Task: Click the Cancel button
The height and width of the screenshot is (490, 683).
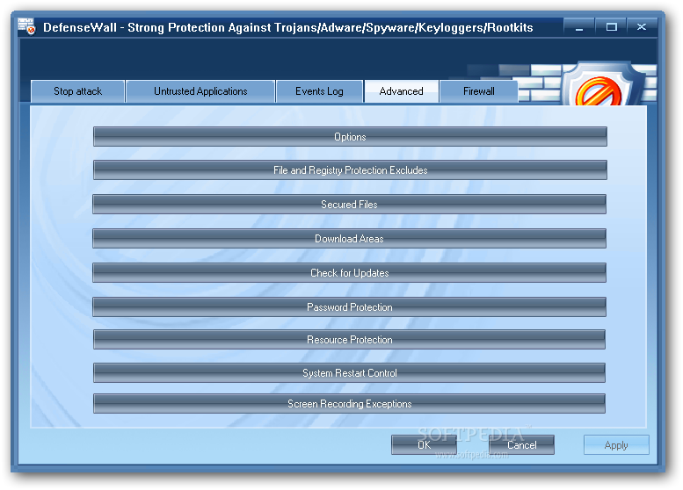Action: [x=521, y=444]
